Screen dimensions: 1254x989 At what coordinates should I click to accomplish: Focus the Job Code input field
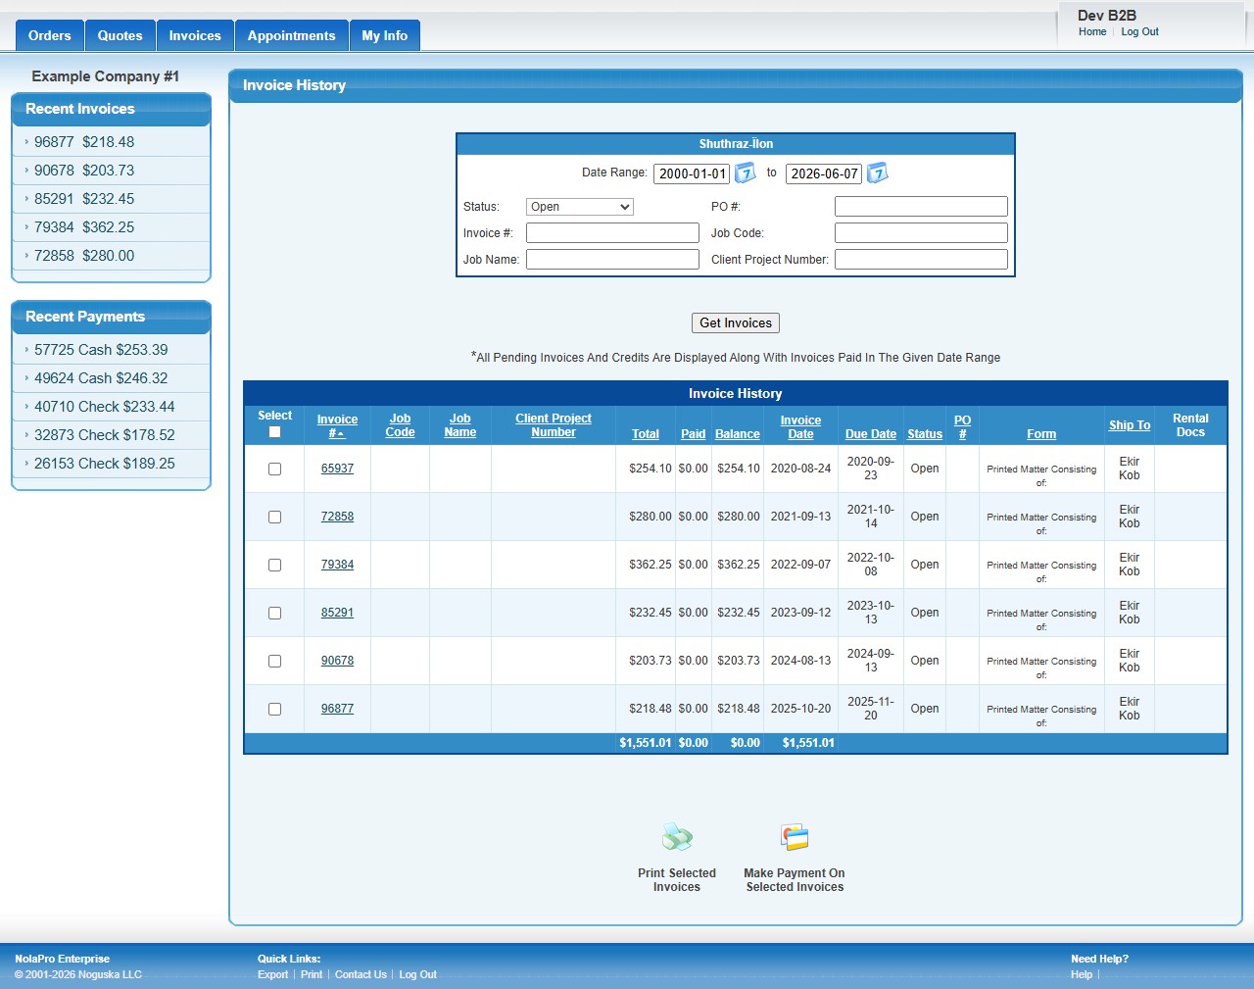click(921, 233)
